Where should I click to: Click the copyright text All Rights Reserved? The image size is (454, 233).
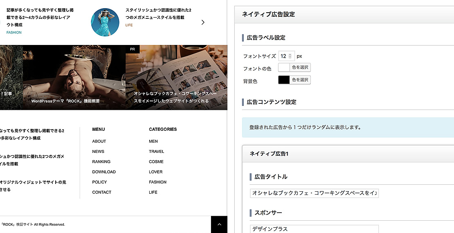[x=49, y=224]
